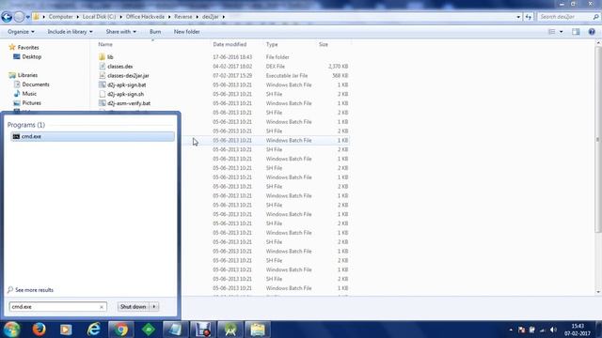Click the Shut down button
The image size is (602, 338).
pyautogui.click(x=133, y=307)
